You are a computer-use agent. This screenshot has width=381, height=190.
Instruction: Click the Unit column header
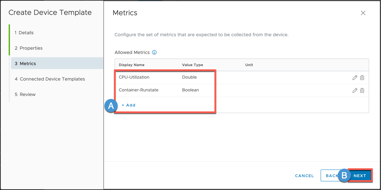pyautogui.click(x=249, y=65)
